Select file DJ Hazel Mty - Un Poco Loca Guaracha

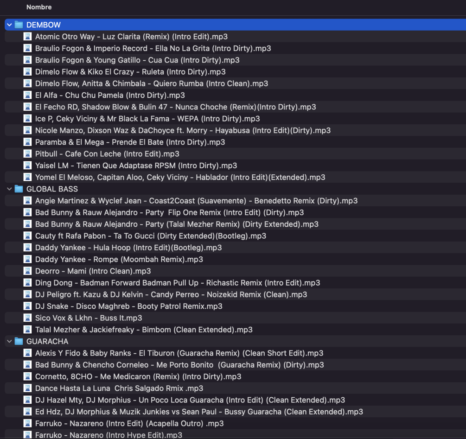pyautogui.click(x=190, y=400)
